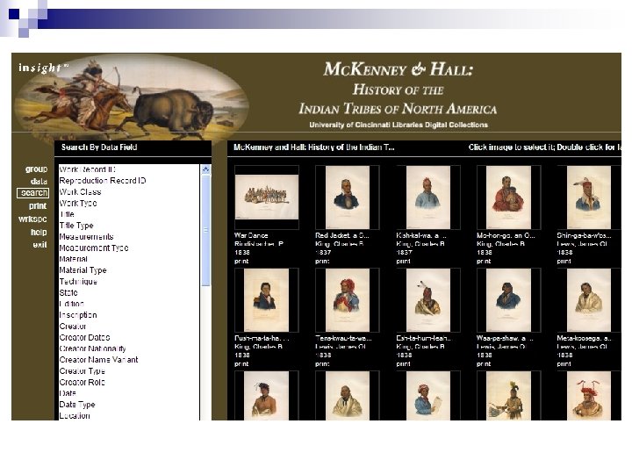This screenshot has width=632, height=474.
Task: Click the insight logo
Action: (x=43, y=68)
